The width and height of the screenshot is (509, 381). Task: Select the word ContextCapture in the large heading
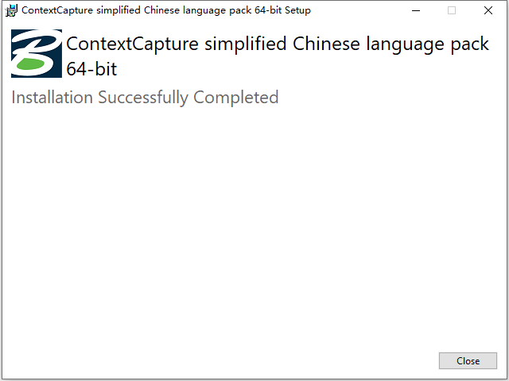point(133,44)
